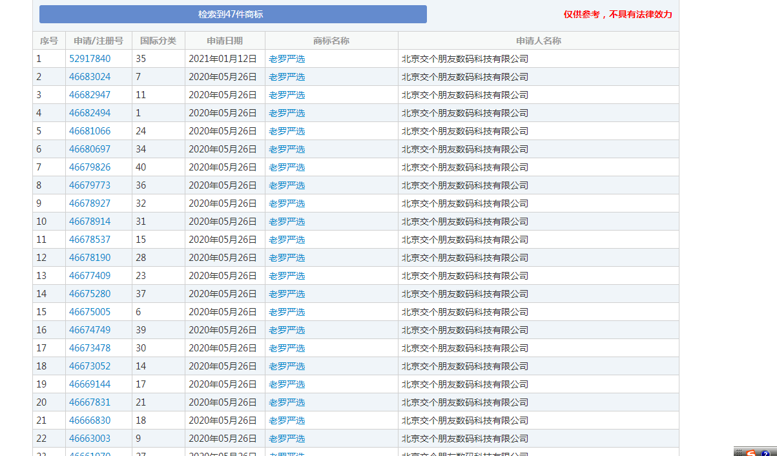Open application number 46679826
This screenshot has height=456, width=777.
click(x=90, y=167)
